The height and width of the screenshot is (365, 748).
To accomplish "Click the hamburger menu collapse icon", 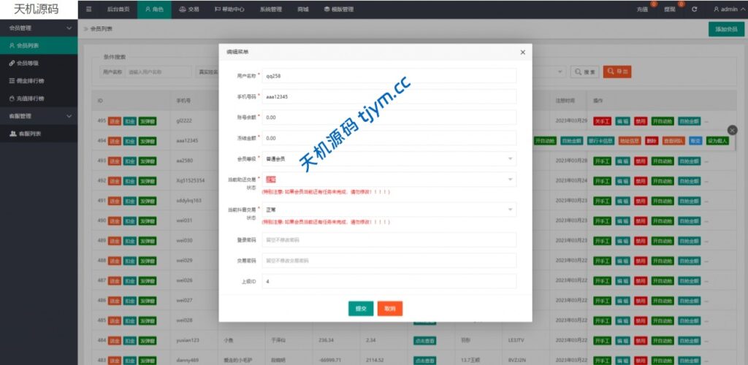I will [88, 9].
